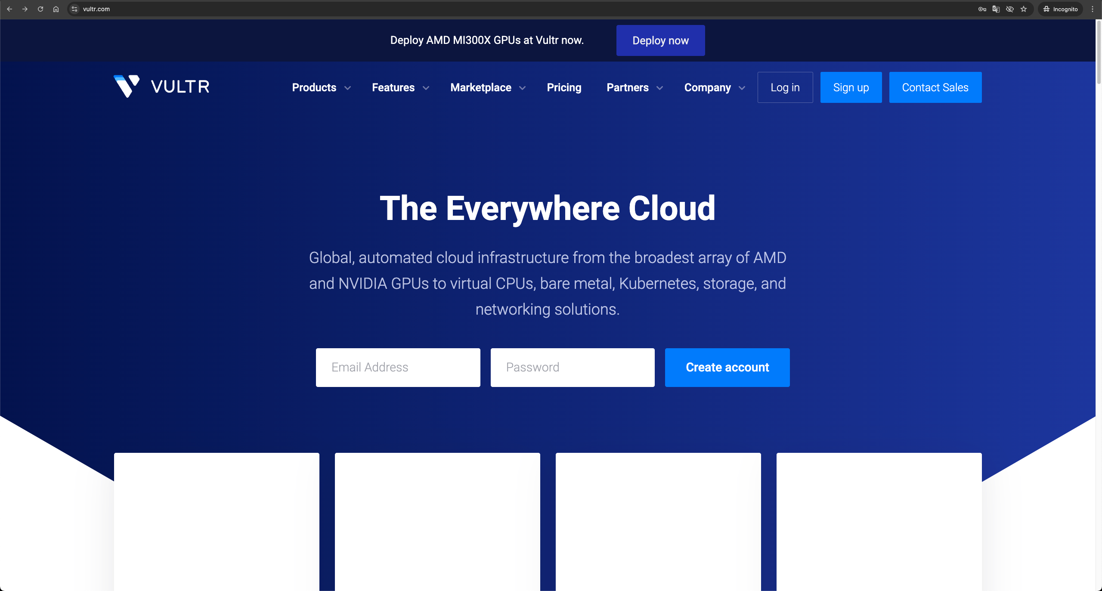This screenshot has width=1102, height=591.
Task: Bookmark page with the star icon
Action: click(1024, 9)
